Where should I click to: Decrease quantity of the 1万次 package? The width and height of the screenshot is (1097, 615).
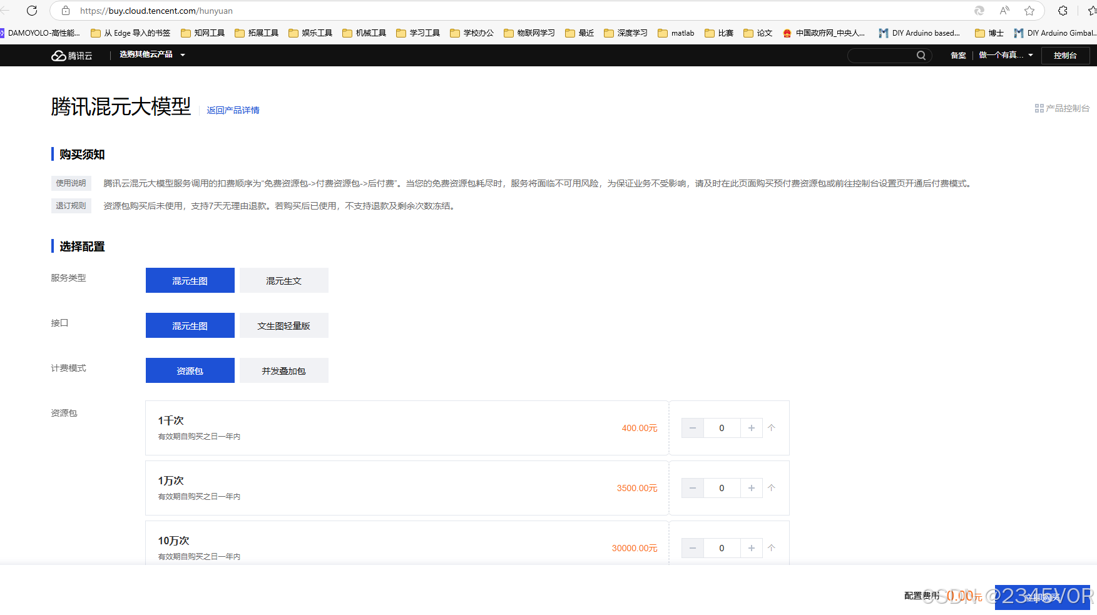pos(692,488)
